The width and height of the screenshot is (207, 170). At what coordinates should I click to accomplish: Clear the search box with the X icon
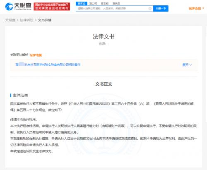pyautogui.click(x=150, y=9)
